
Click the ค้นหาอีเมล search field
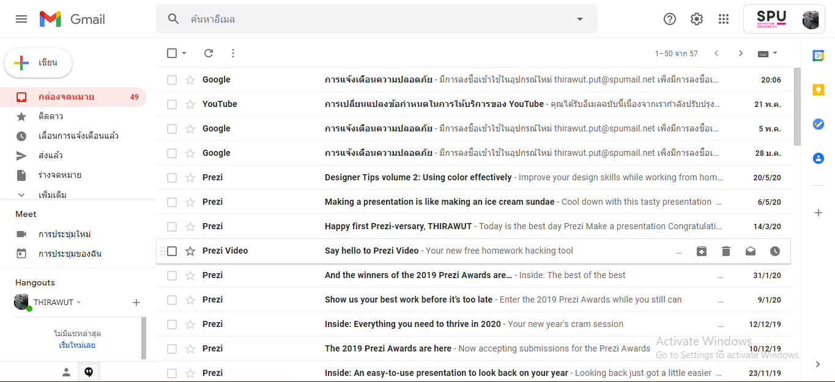point(377,19)
